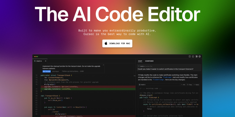Dismiss the inline prompt box with X
This screenshot has height=117, width=235.
(x=103, y=65)
